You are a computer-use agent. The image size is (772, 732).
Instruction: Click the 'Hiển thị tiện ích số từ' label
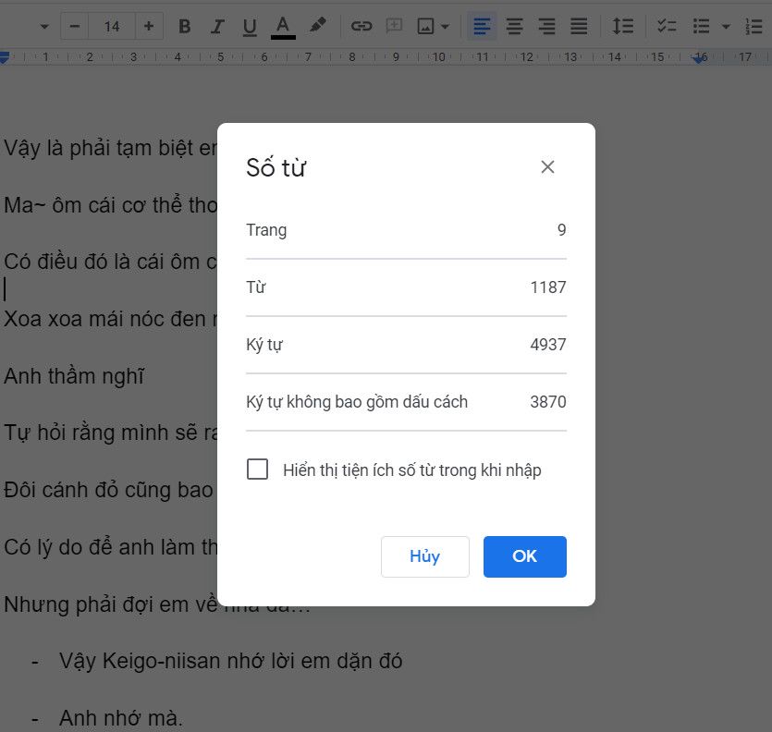pos(412,470)
